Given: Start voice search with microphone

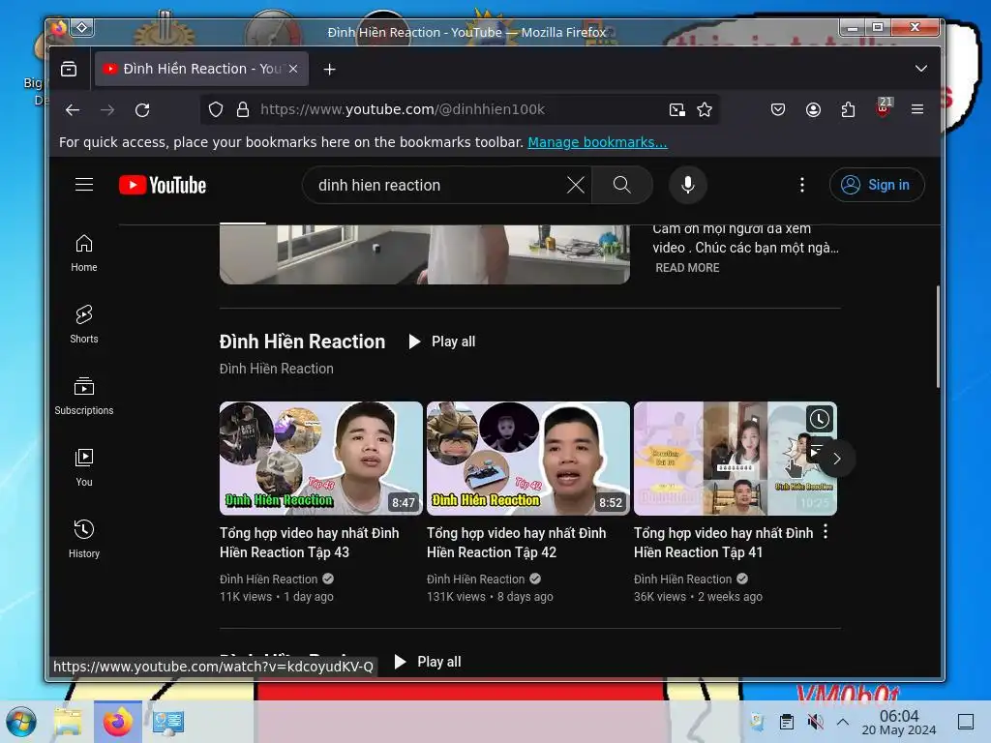Looking at the screenshot, I should click(x=688, y=185).
